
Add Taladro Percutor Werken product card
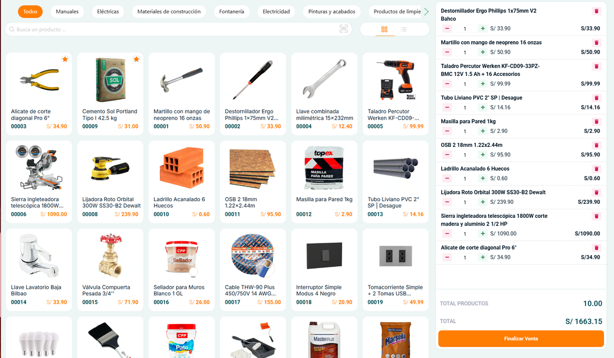[395, 94]
